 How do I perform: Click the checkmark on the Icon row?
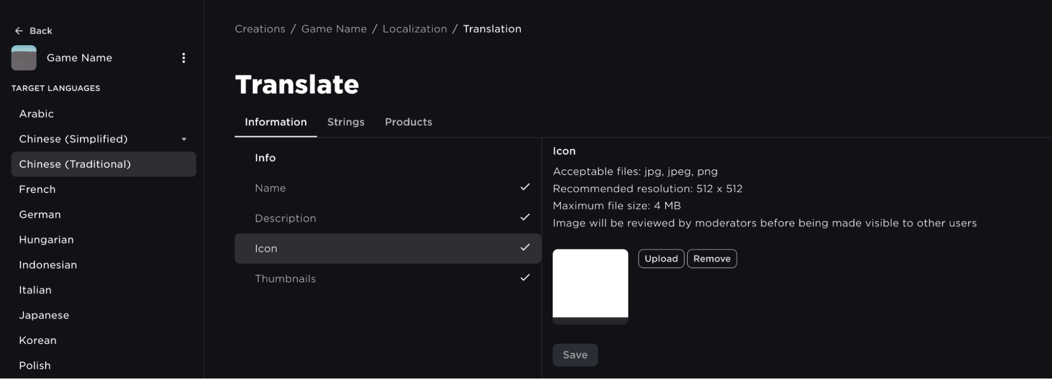click(525, 247)
